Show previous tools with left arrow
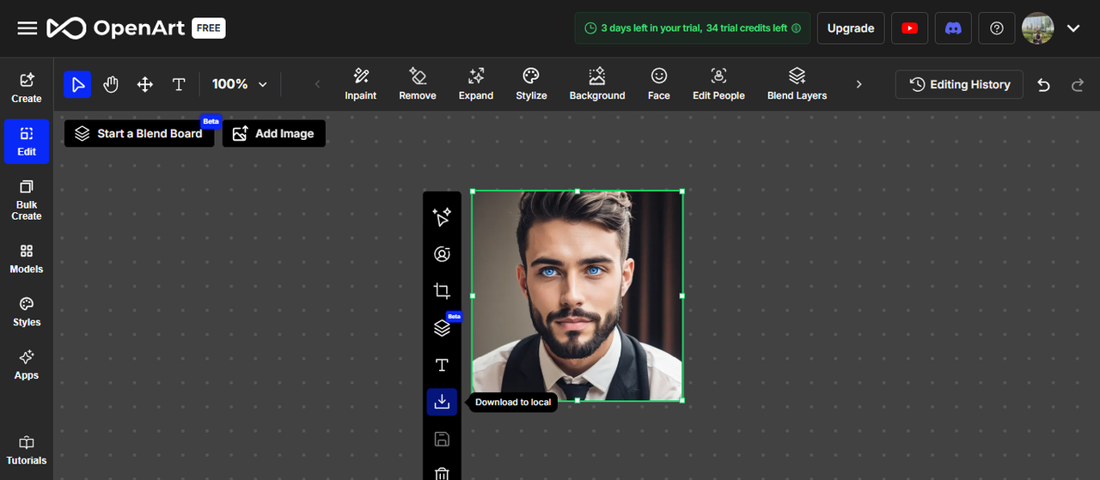The image size is (1100, 480). (x=317, y=84)
